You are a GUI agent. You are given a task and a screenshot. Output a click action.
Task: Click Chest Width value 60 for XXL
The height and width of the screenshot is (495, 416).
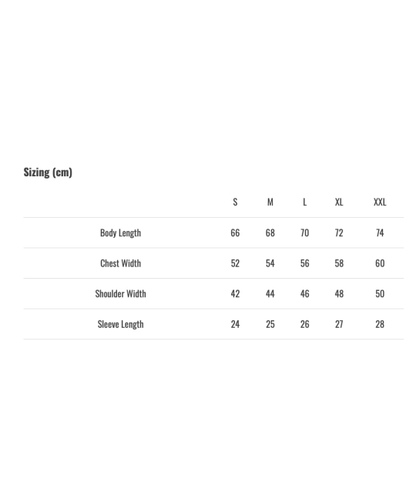380,263
